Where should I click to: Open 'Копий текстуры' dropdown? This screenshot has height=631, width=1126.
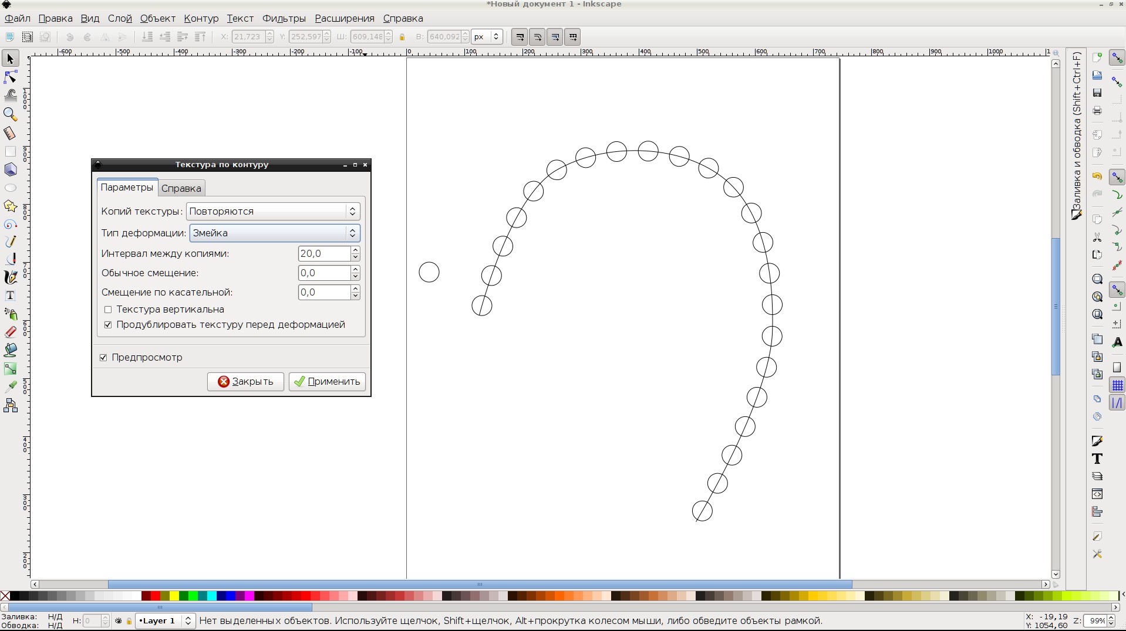click(x=273, y=212)
